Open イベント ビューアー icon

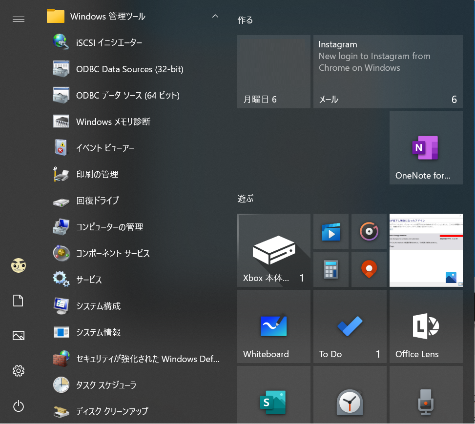[61, 147]
